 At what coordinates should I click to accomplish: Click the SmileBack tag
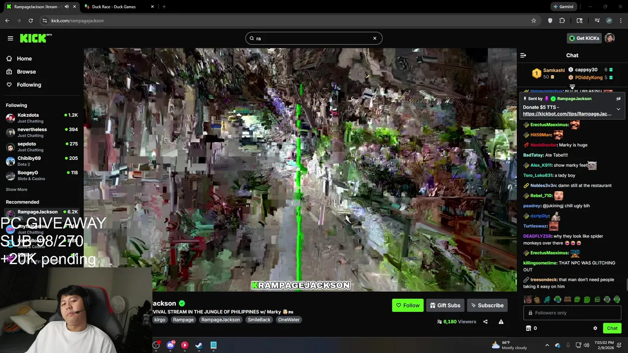pos(259,320)
